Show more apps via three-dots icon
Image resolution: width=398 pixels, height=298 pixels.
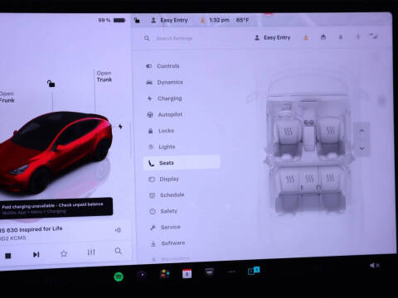coord(231,272)
